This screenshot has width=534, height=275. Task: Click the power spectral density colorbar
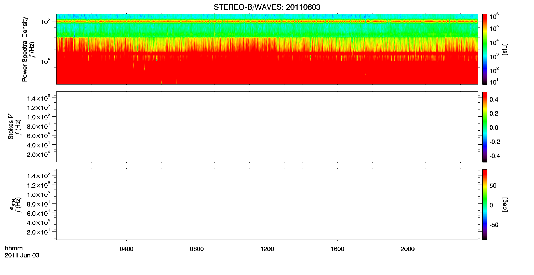click(485, 49)
